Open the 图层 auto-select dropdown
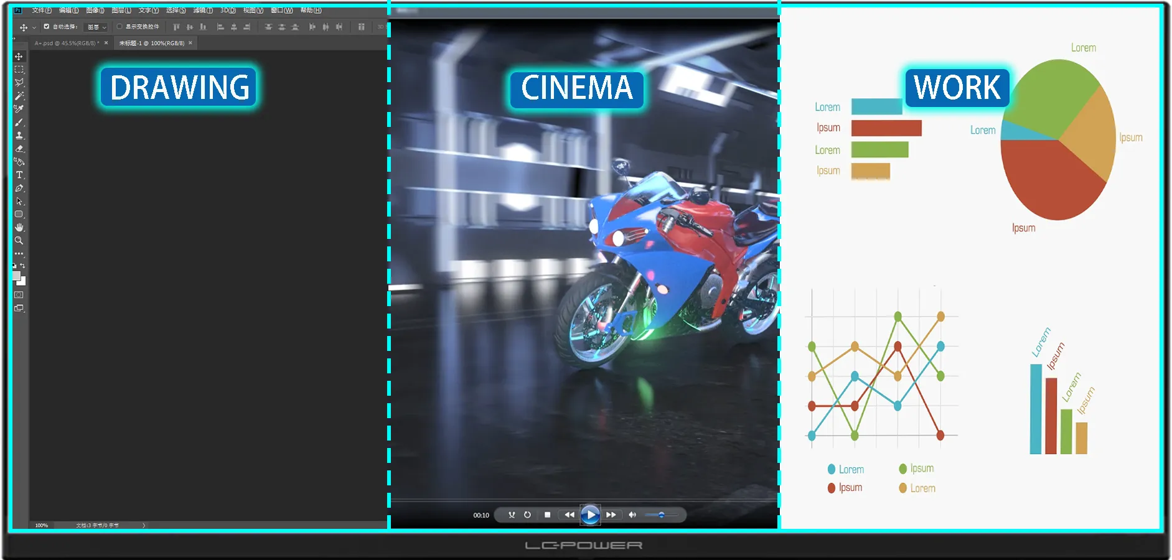1172x560 pixels. pos(97,27)
